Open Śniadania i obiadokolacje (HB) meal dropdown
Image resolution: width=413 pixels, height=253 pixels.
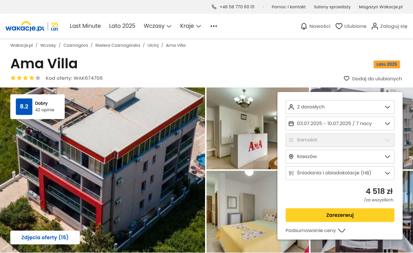click(x=340, y=173)
